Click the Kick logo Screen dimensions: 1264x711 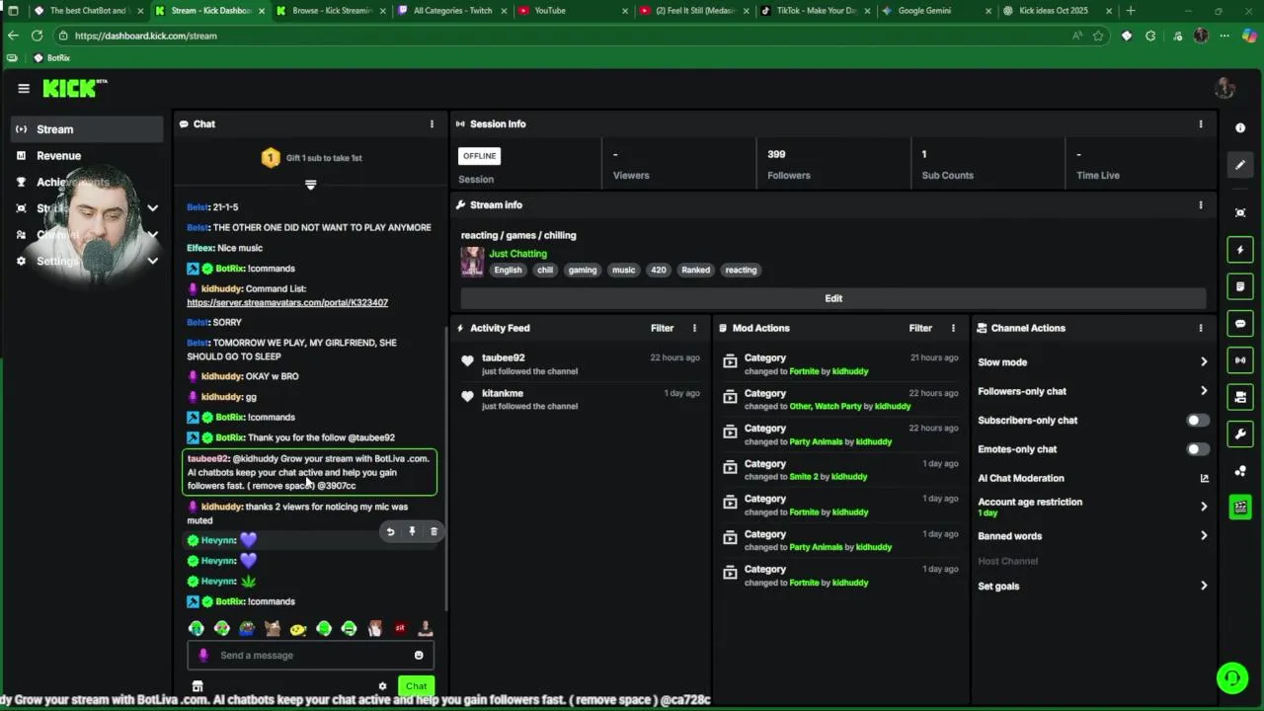(74, 88)
